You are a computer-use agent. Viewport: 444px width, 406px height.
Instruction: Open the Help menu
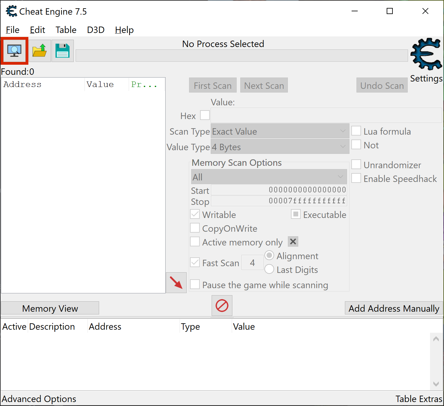(124, 30)
